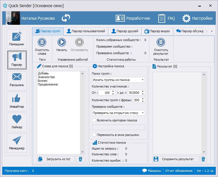Close the Quick Sender window

(x=210, y=5)
